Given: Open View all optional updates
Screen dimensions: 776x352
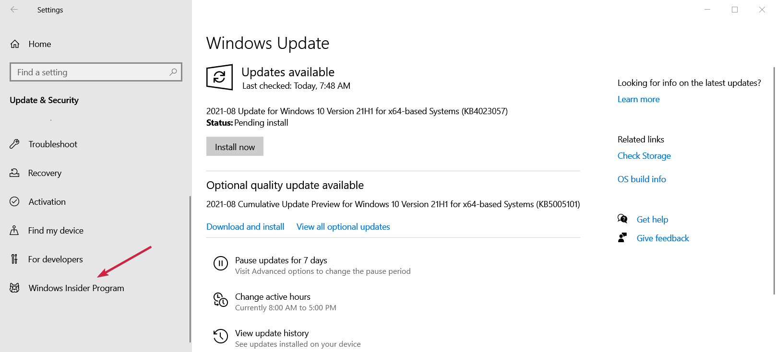Looking at the screenshot, I should [x=343, y=227].
